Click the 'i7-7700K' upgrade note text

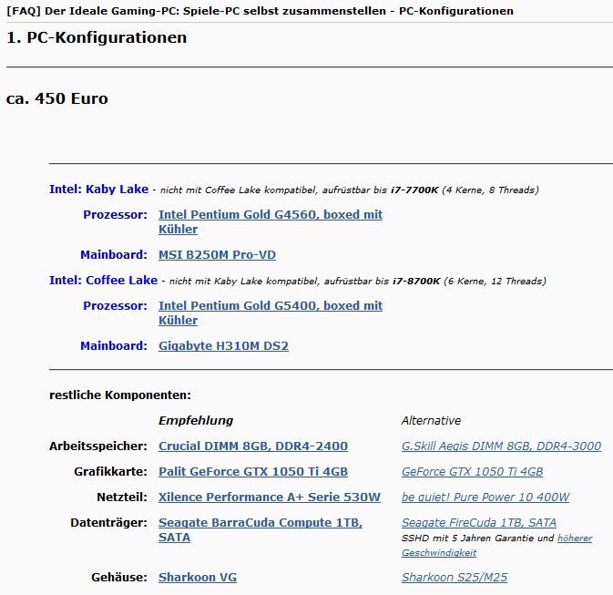pyautogui.click(x=414, y=190)
